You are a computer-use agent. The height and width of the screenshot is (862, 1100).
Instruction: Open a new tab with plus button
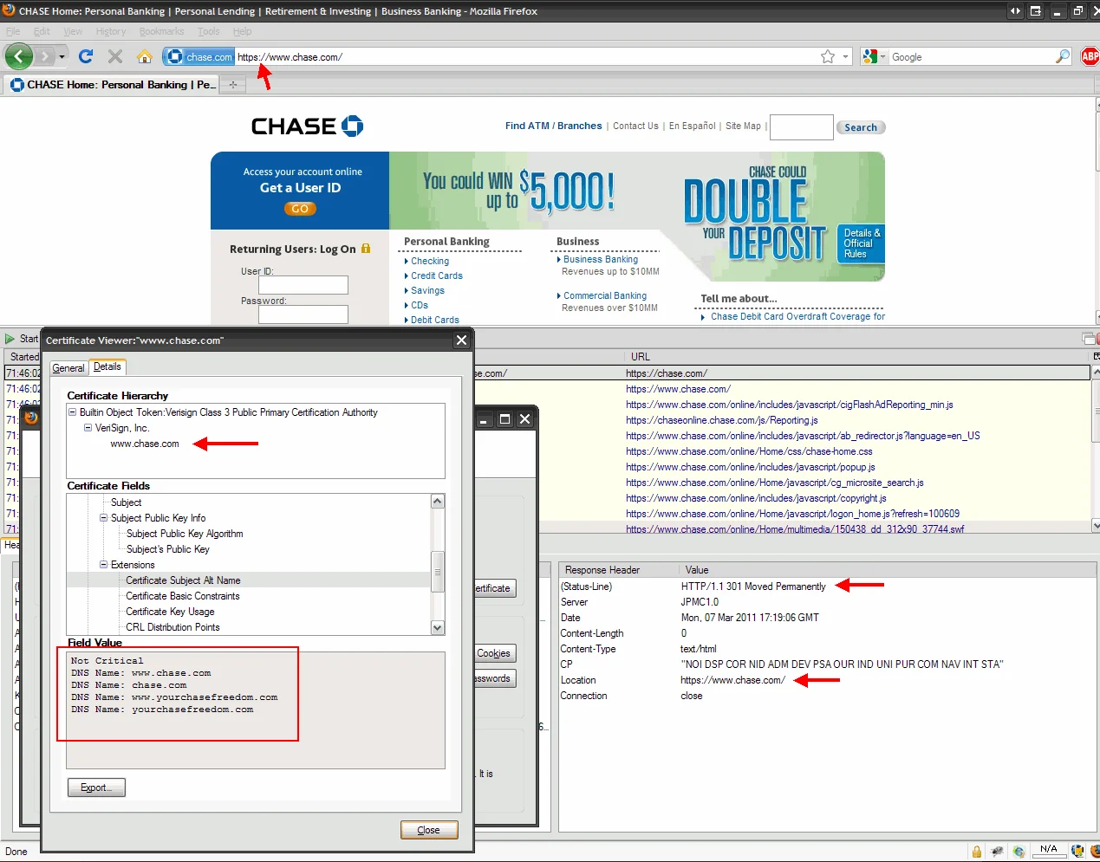232,85
